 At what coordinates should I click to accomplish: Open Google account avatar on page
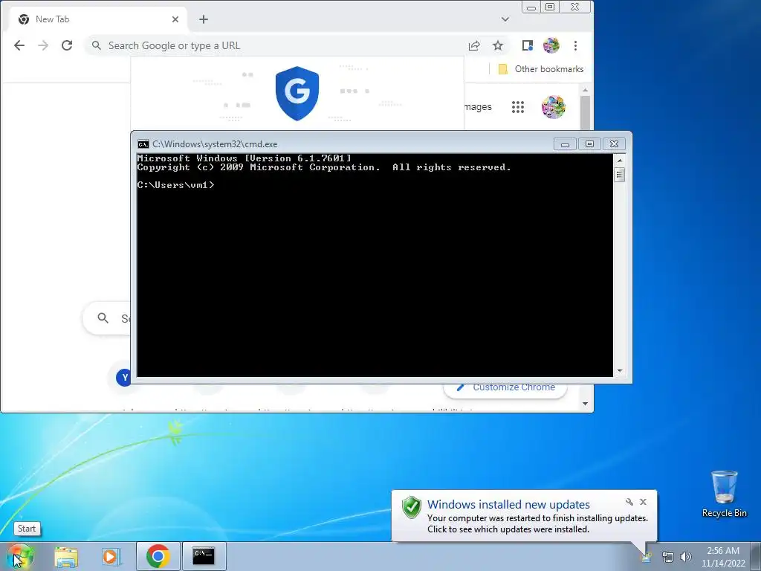pyautogui.click(x=554, y=107)
